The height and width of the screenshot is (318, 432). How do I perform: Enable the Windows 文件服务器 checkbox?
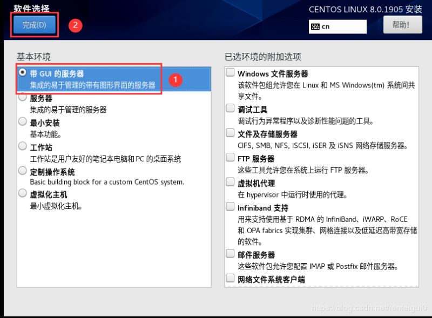pyautogui.click(x=231, y=72)
